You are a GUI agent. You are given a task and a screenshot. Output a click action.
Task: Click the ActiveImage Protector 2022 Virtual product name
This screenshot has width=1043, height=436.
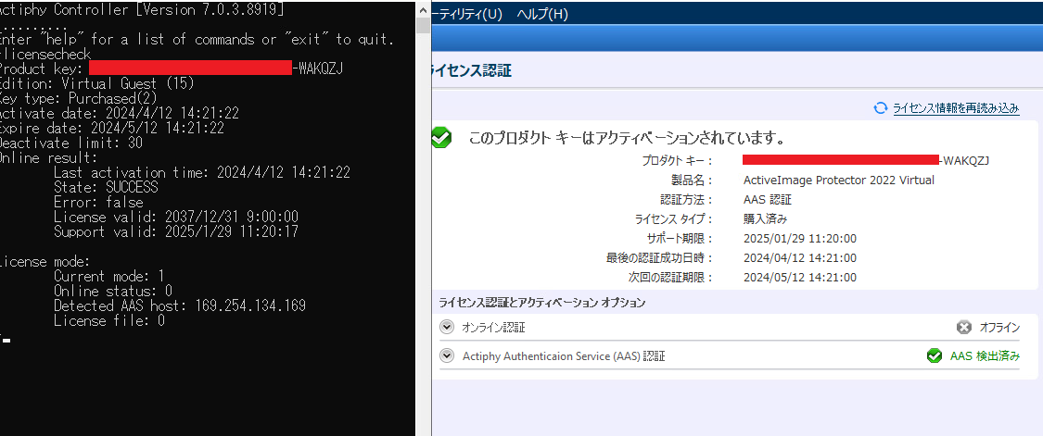click(x=839, y=181)
